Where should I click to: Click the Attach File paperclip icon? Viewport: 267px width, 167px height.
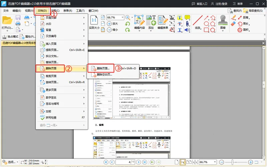[x=187, y=24]
